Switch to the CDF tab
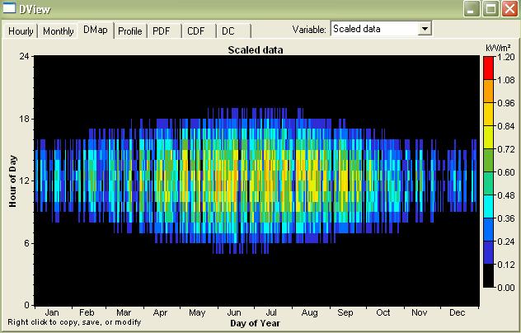This screenshot has width=521, height=333. click(x=196, y=31)
